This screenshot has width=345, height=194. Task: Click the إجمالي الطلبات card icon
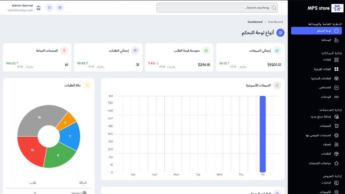point(135,50)
